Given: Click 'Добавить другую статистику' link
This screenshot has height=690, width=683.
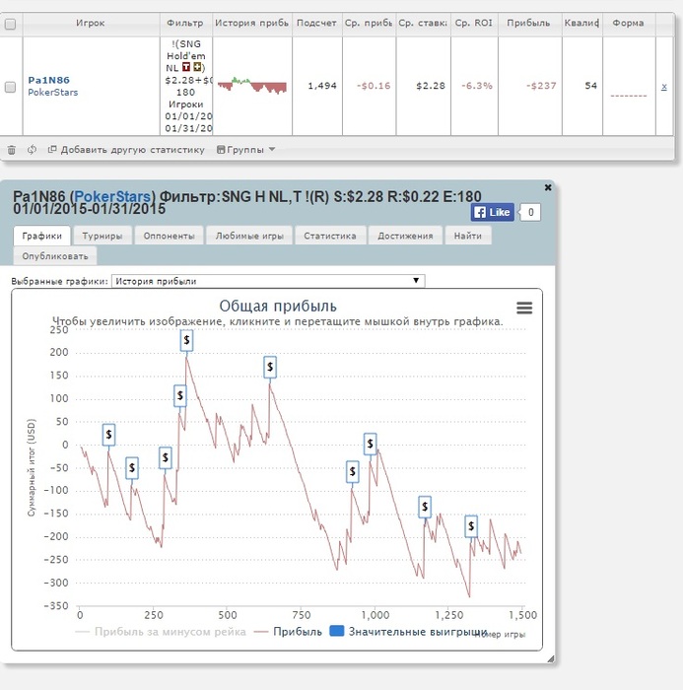Looking at the screenshot, I should (x=126, y=150).
